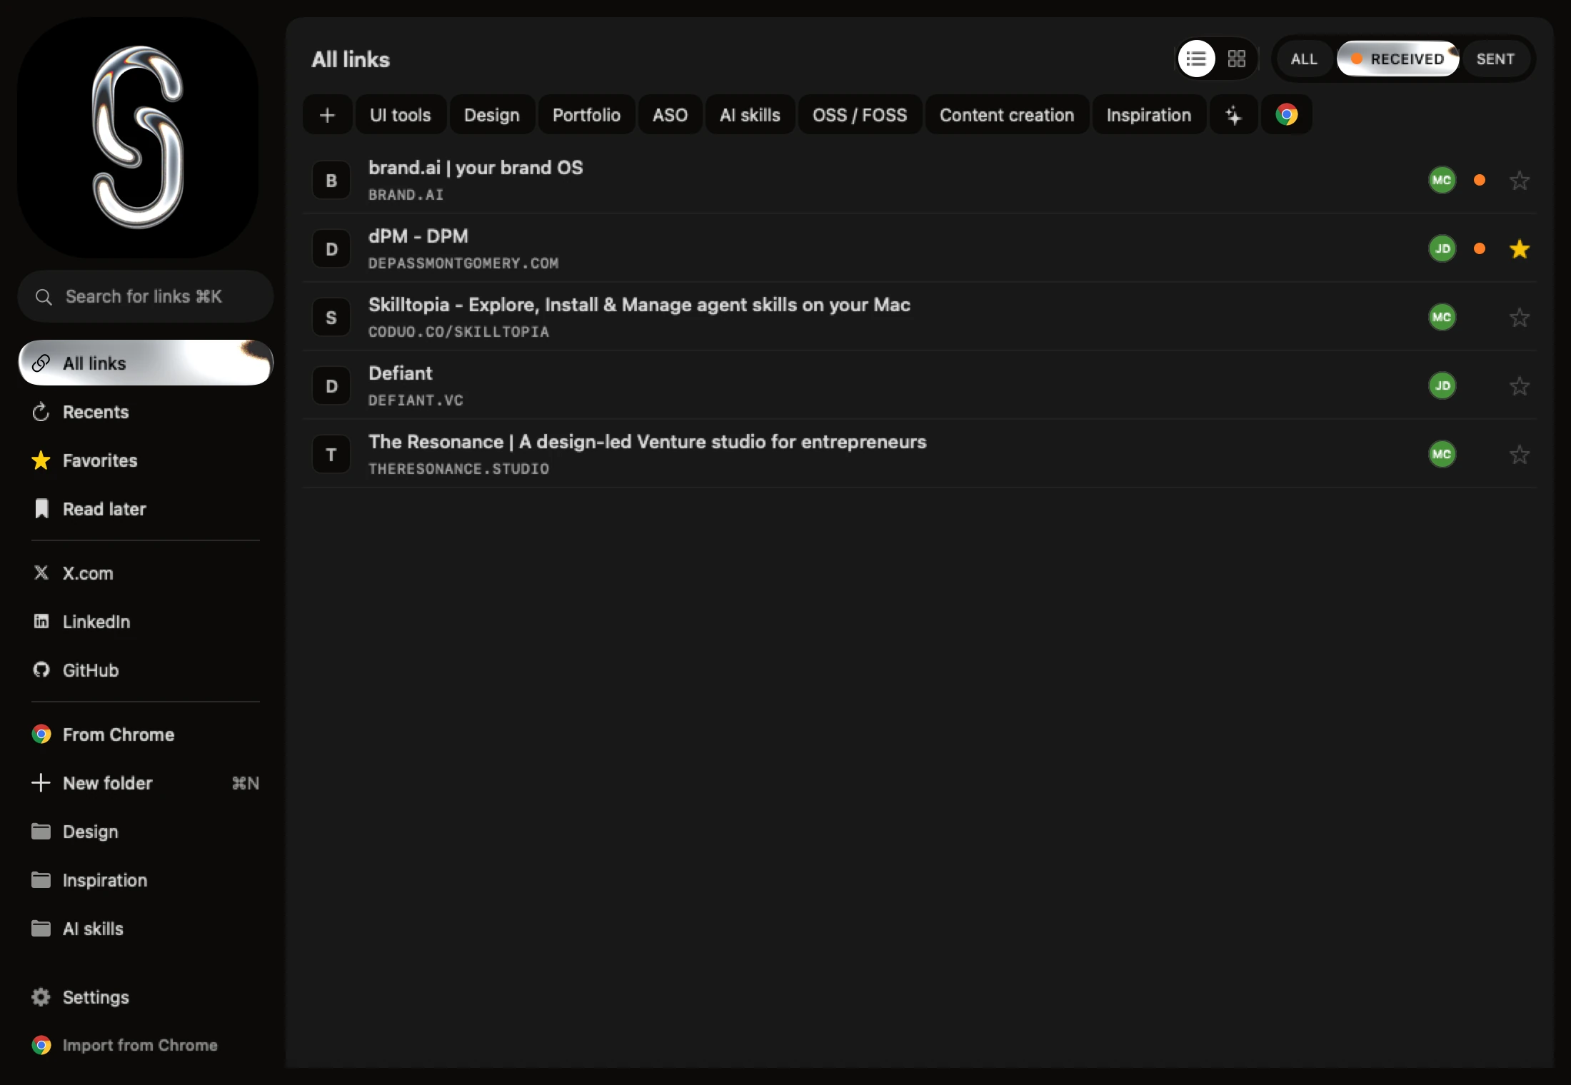Image resolution: width=1571 pixels, height=1085 pixels.
Task: Click BRAND.AI domain text
Action: point(406,195)
